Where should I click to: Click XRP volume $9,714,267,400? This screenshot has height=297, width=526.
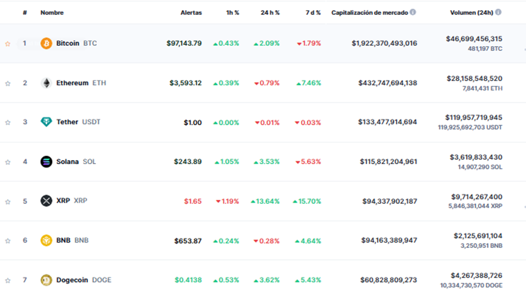point(477,197)
